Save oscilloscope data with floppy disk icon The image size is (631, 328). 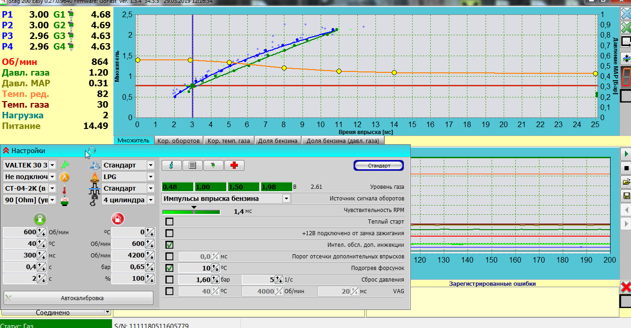tap(626, 196)
